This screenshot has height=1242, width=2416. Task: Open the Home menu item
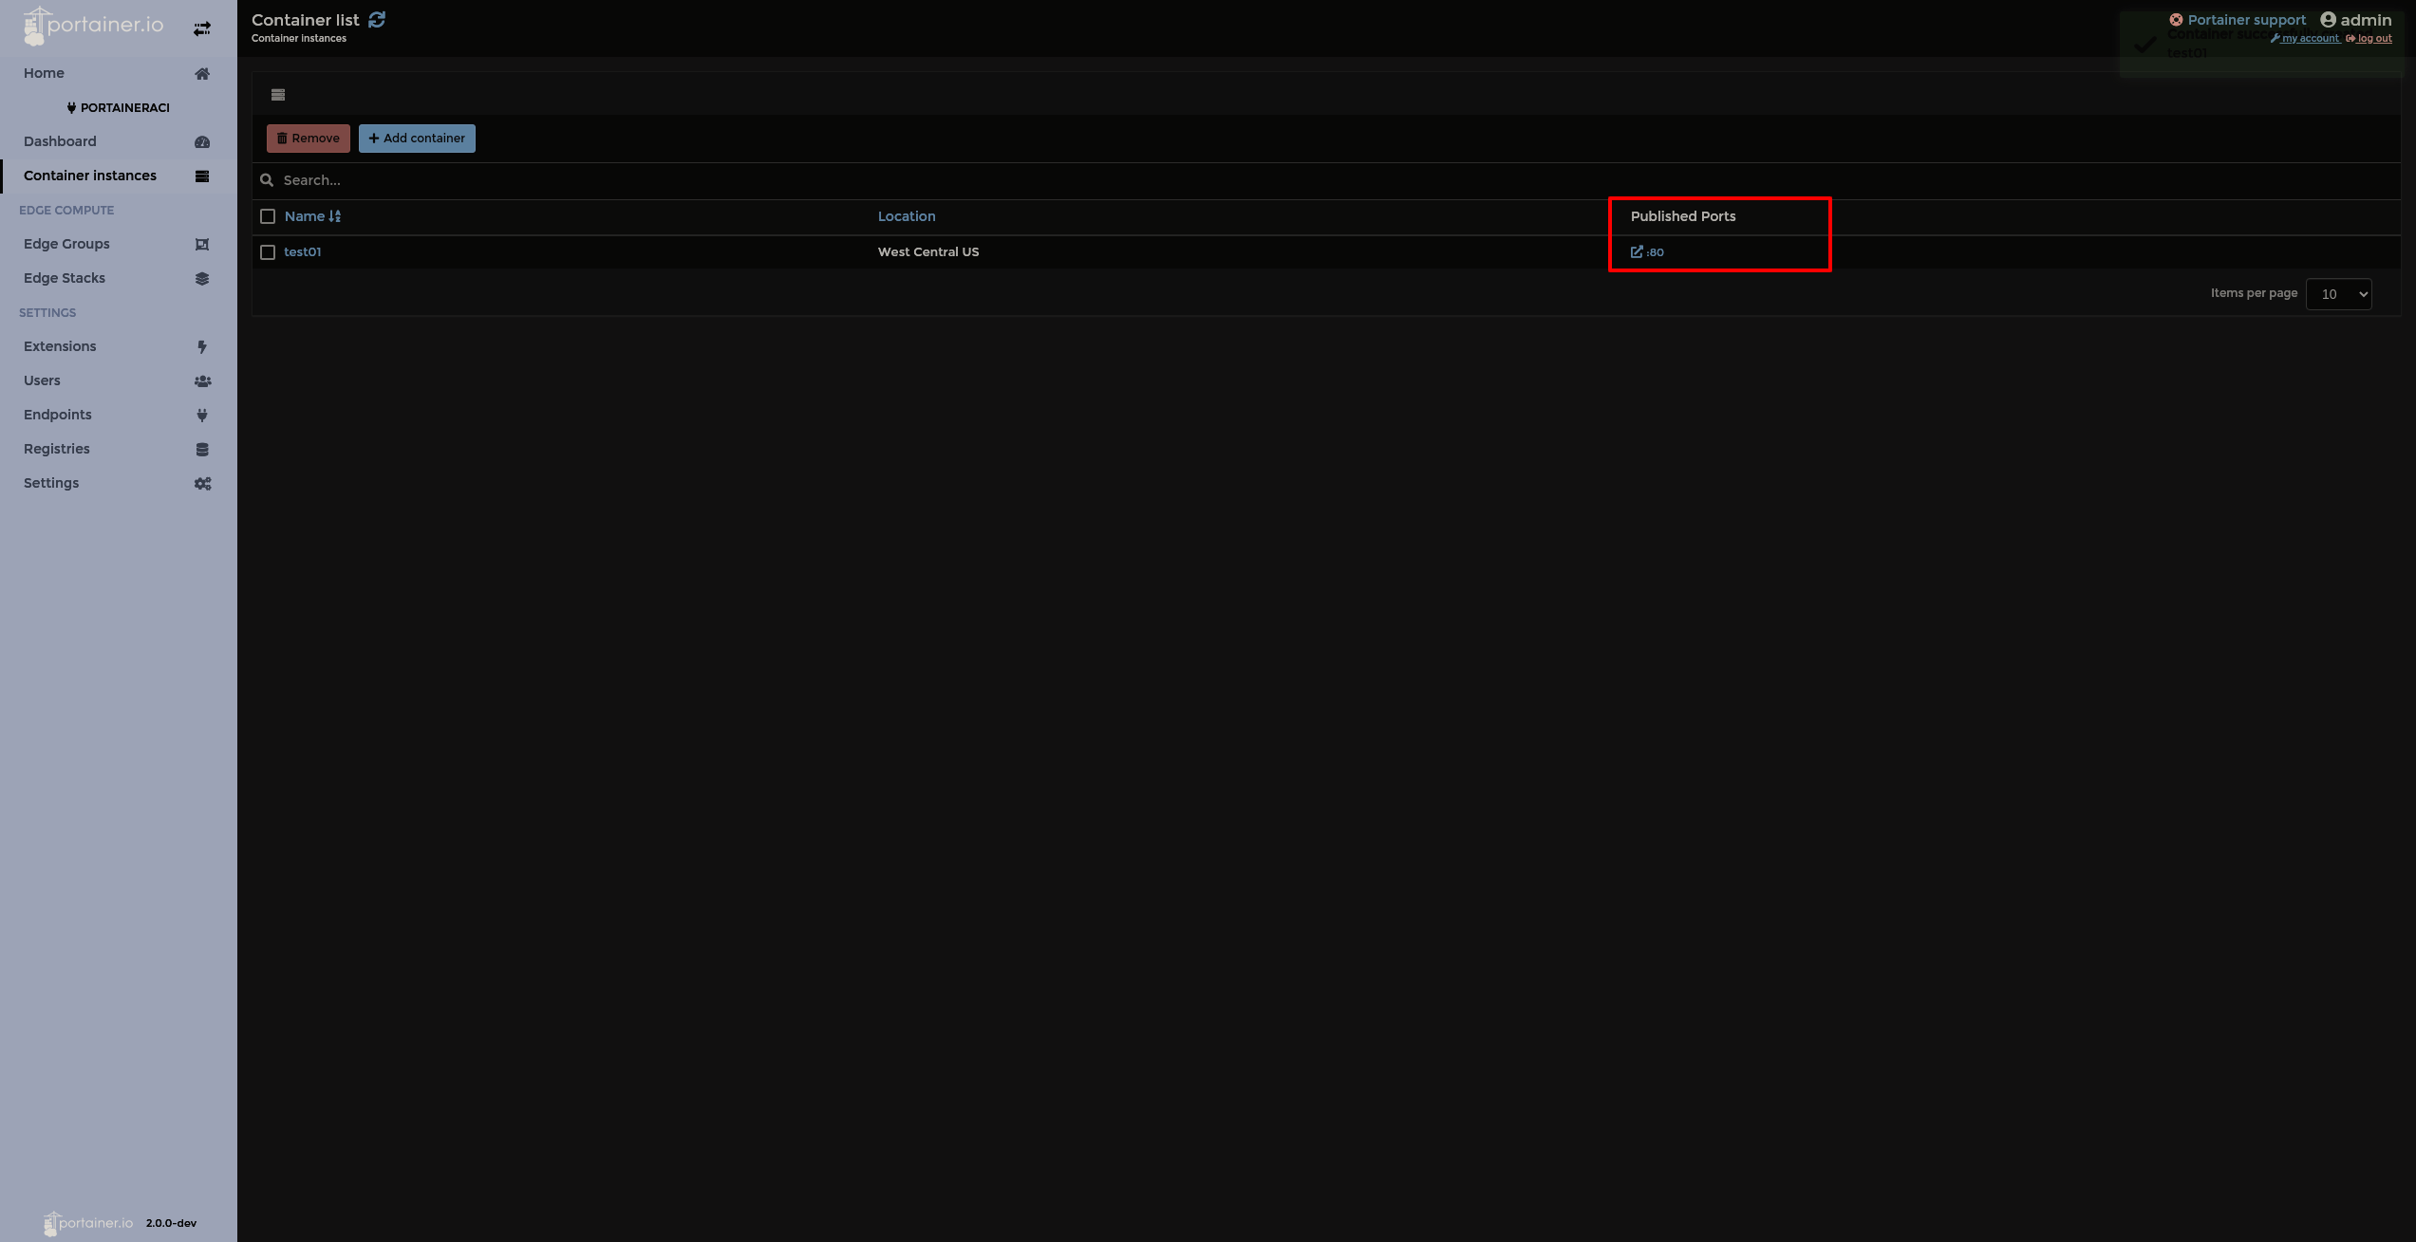tap(44, 73)
